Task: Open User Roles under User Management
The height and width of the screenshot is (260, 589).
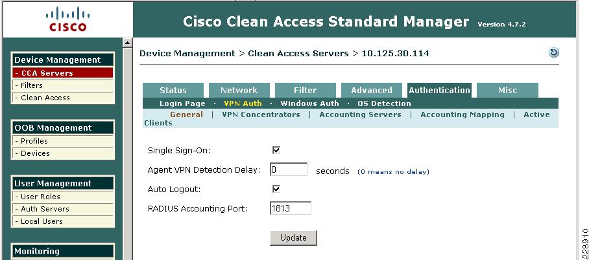Action: pos(63,197)
